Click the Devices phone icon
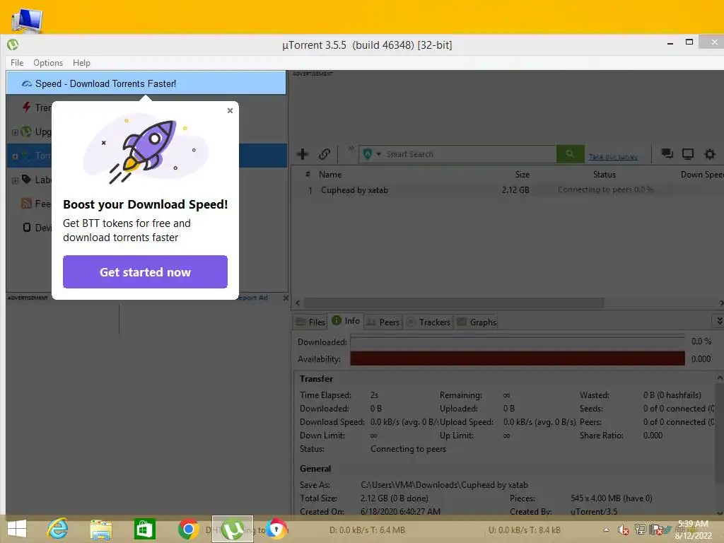Image resolution: width=724 pixels, height=543 pixels. (x=27, y=227)
